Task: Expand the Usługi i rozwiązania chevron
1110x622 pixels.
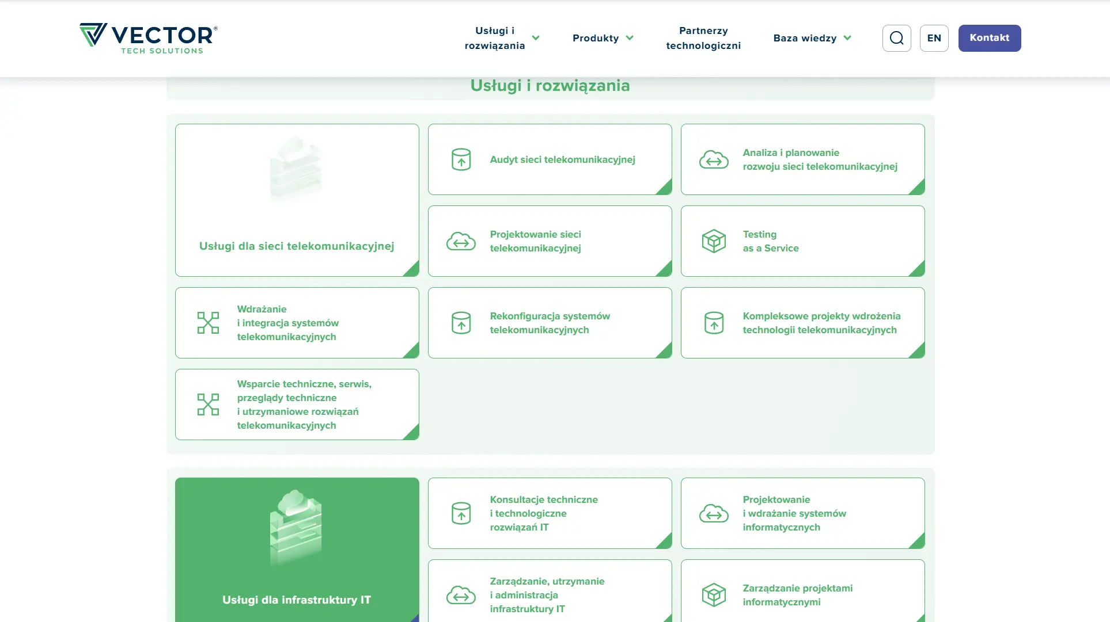Action: (x=536, y=38)
